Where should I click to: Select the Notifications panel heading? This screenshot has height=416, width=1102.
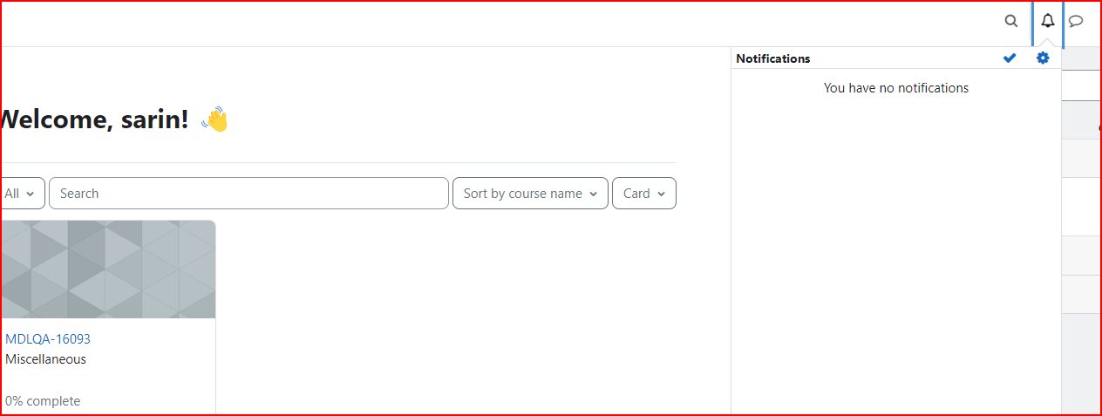click(773, 58)
